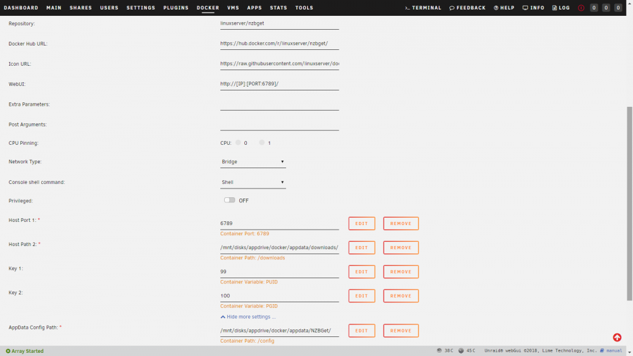Click the first notification counter showing 0
633x356 pixels.
(594, 8)
